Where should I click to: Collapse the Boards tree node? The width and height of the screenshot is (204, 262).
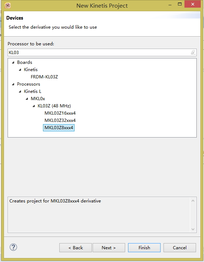pyautogui.click(x=13, y=62)
